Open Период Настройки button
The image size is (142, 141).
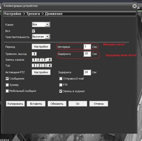click(41, 47)
